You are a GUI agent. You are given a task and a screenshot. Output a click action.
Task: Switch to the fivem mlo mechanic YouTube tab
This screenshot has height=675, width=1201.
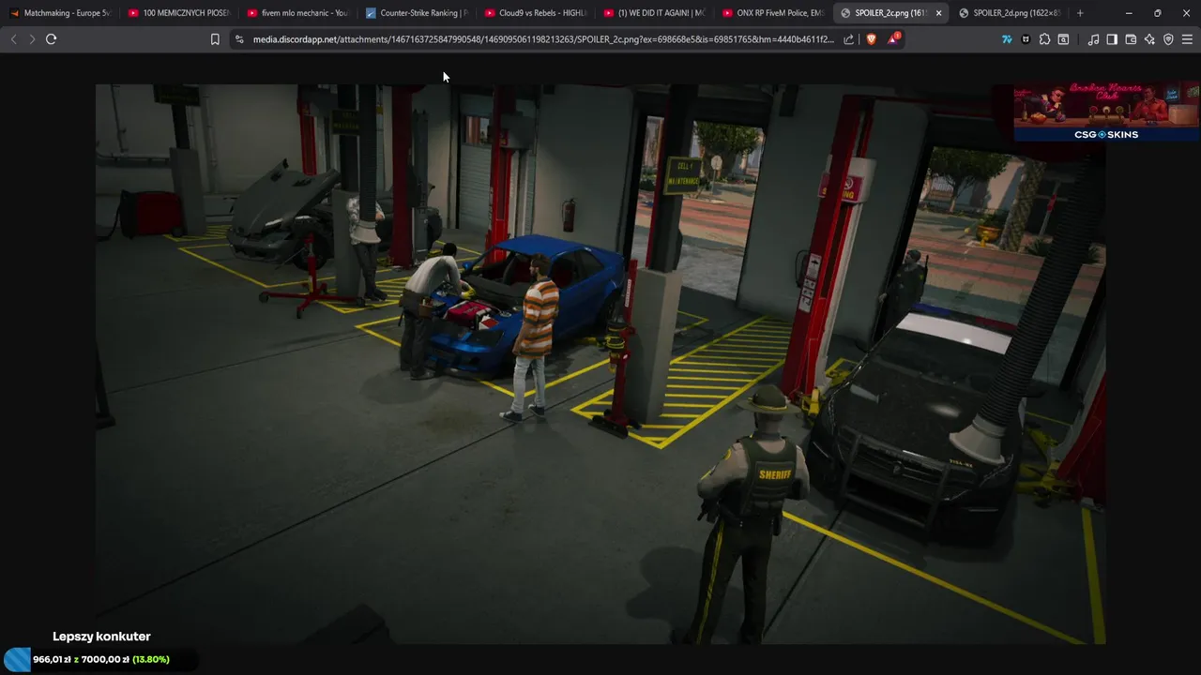pyautogui.click(x=297, y=13)
